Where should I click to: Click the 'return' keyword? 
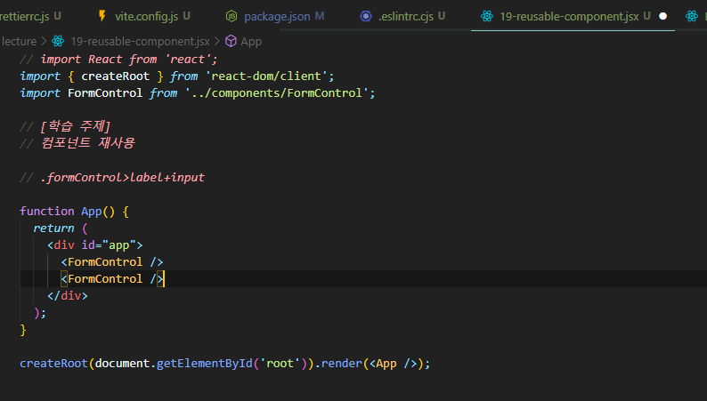[x=53, y=229]
